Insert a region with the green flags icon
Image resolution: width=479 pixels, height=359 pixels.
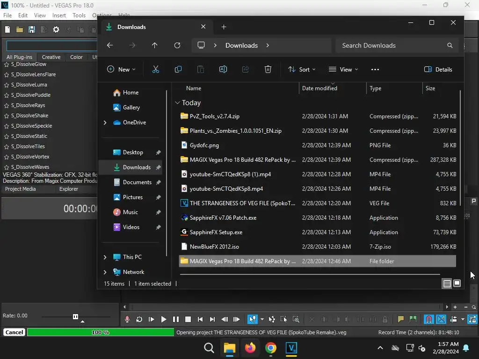pos(413,319)
